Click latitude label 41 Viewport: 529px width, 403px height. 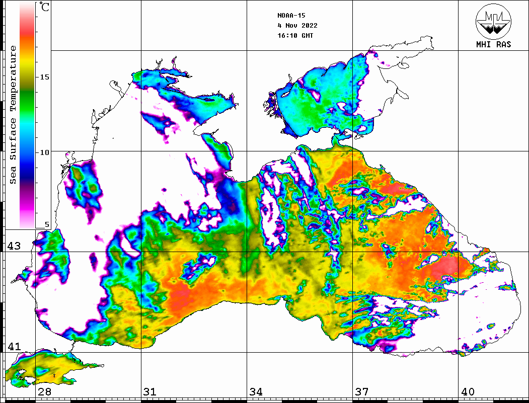click(x=14, y=346)
